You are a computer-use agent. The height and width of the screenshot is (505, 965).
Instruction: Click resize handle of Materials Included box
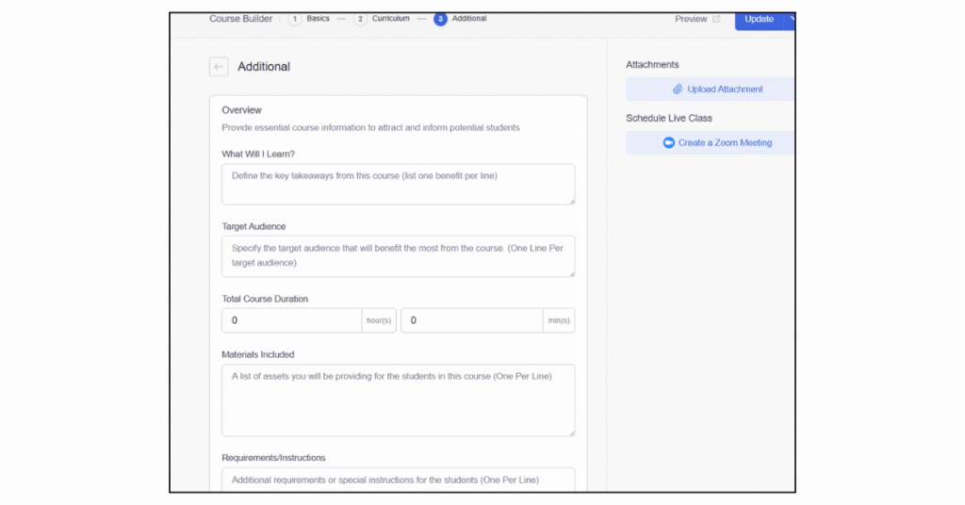click(x=570, y=432)
